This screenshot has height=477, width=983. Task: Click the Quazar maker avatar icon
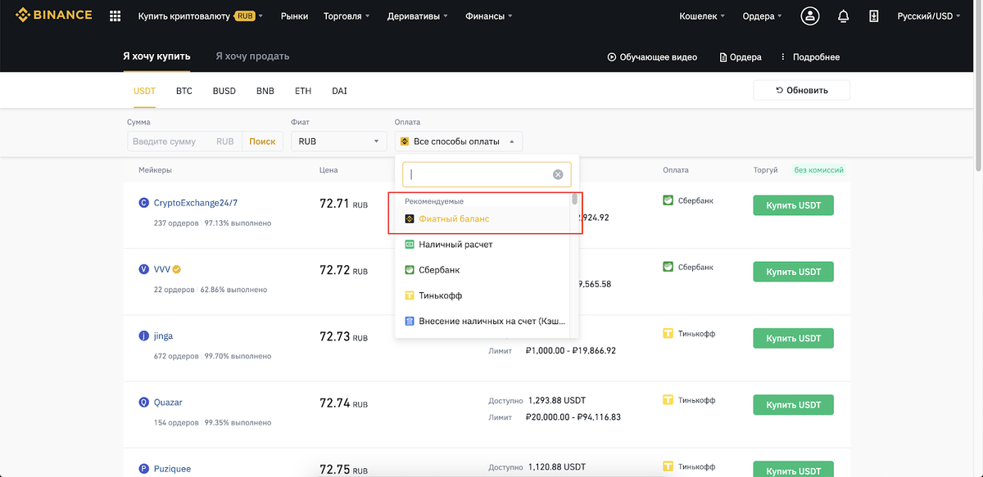(144, 403)
